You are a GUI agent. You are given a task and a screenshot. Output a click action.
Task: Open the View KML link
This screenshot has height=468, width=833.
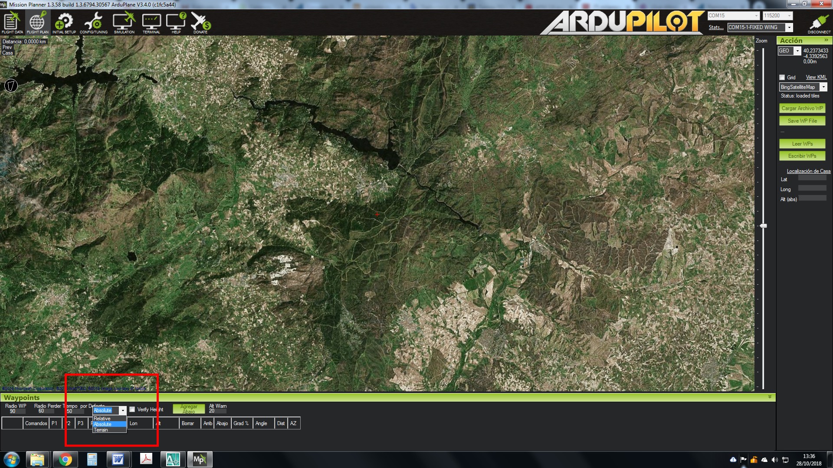click(816, 77)
